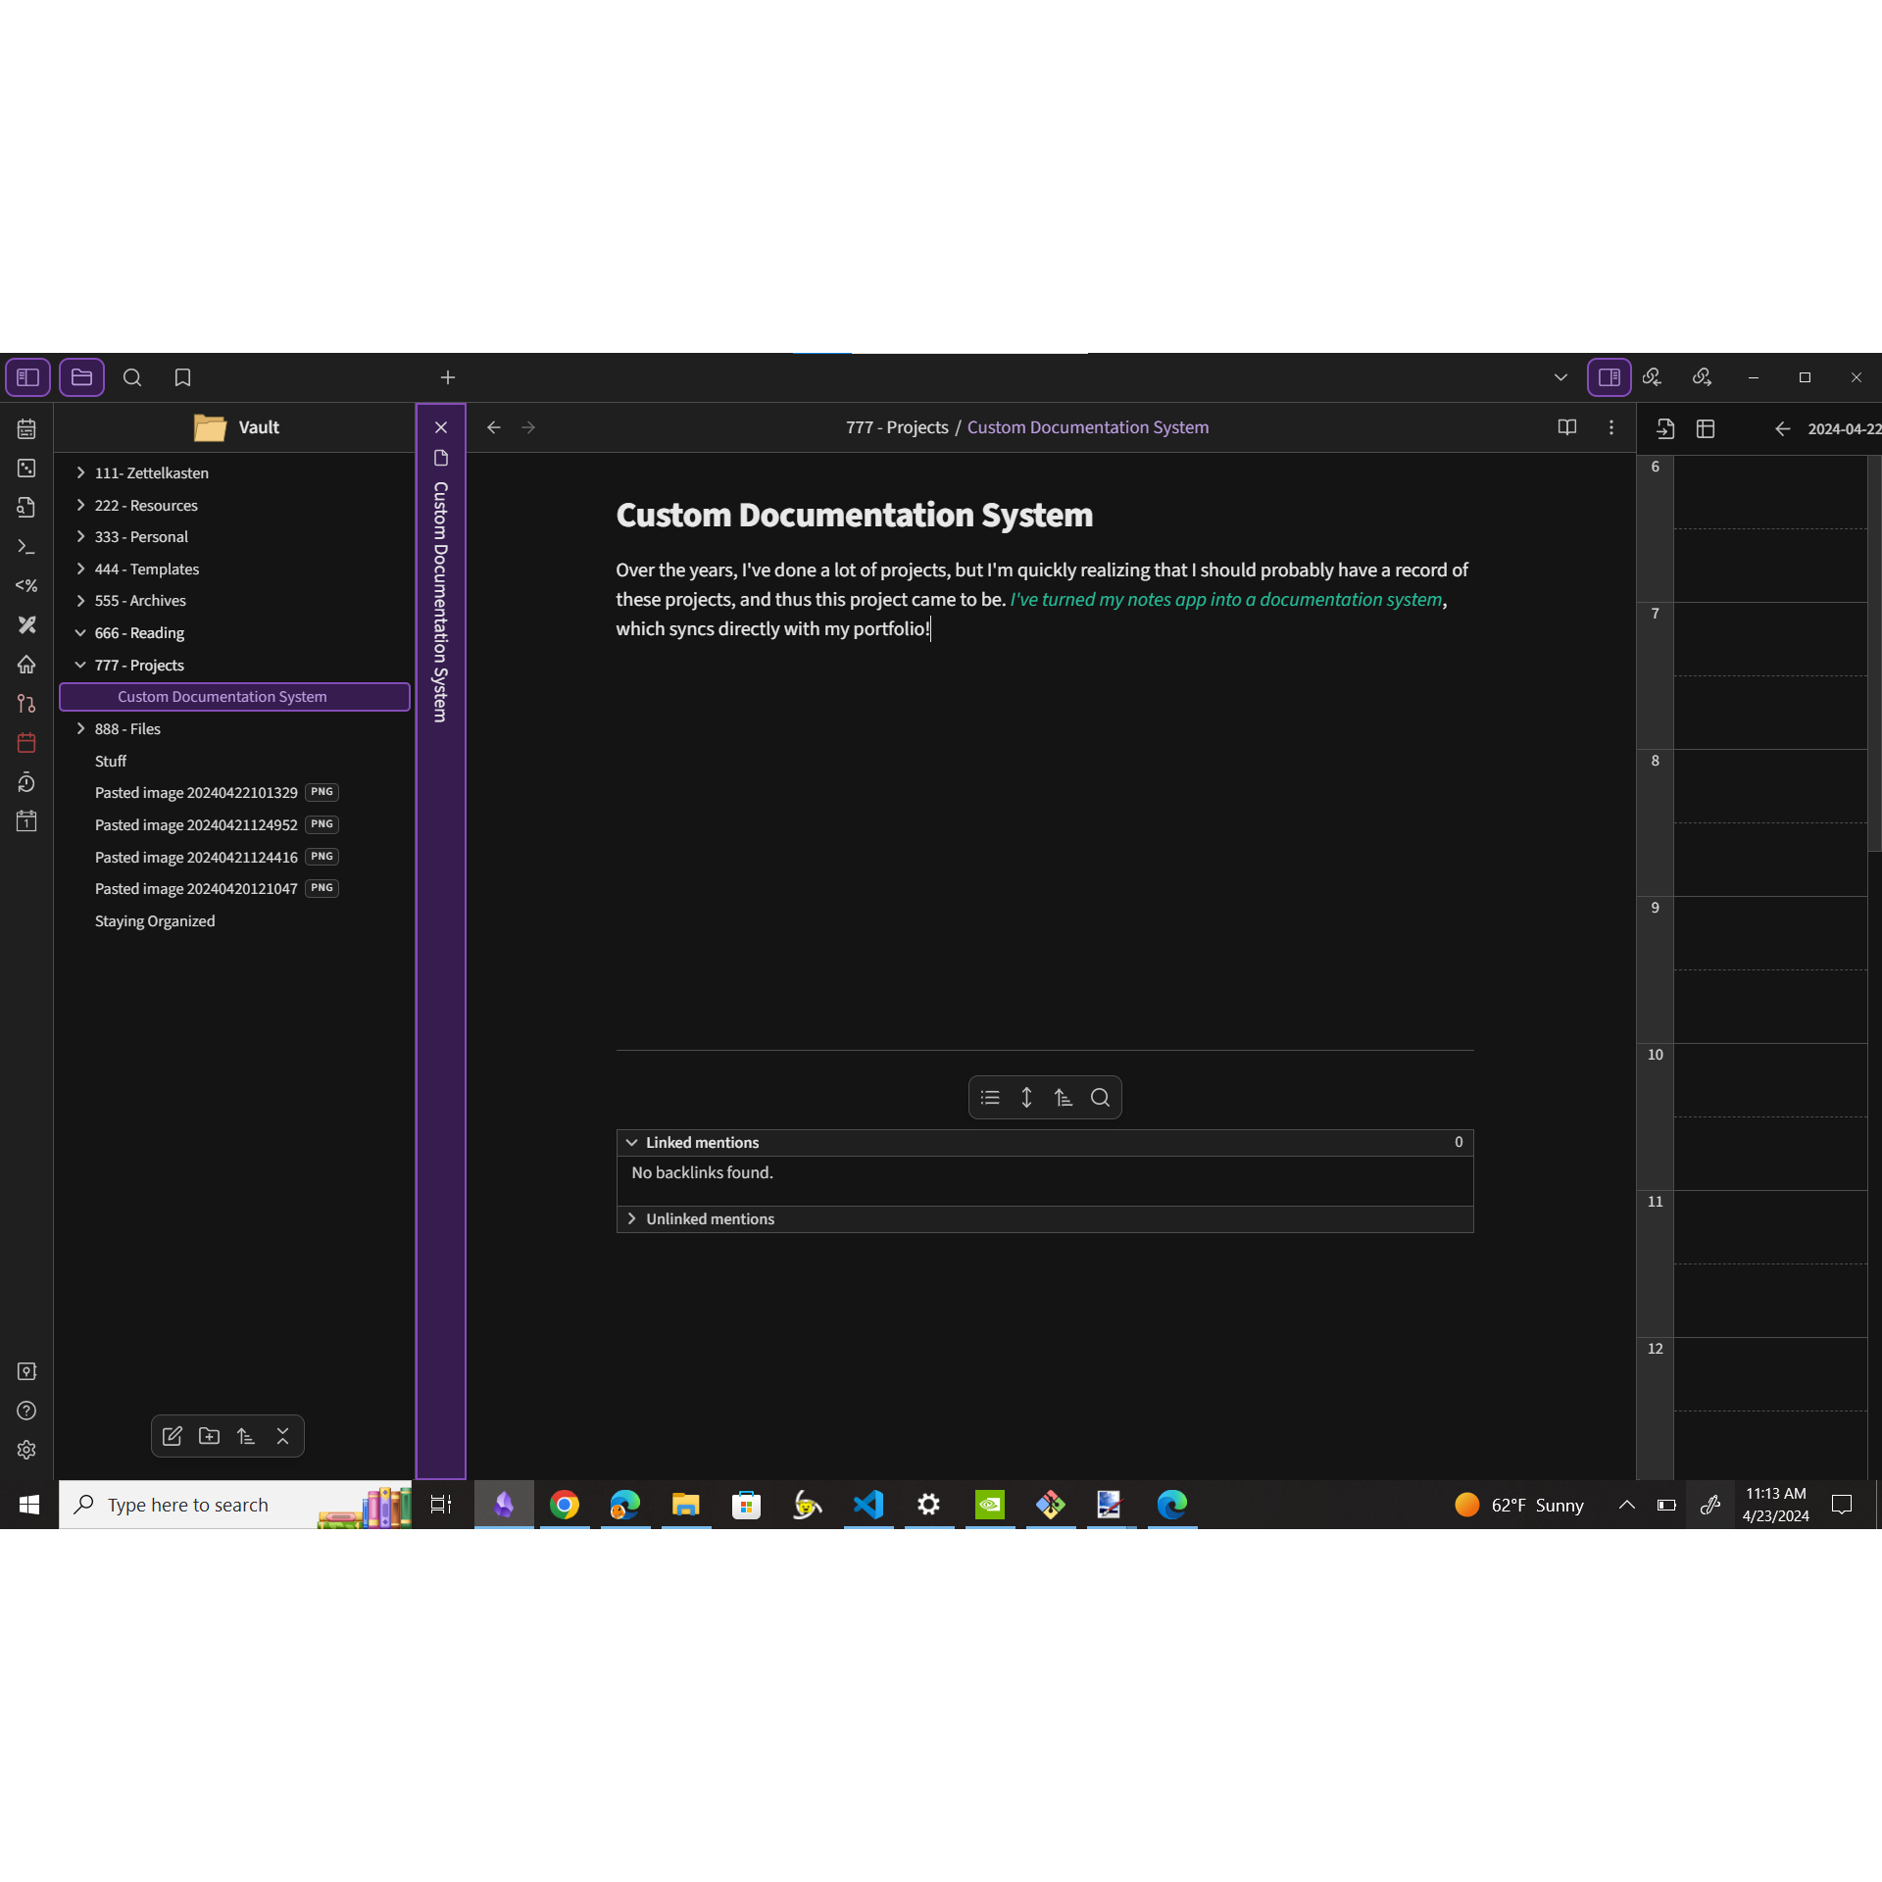Viewport: 1882px width, 1882px height.
Task: Open the bookmarks panel icon
Action: [x=182, y=377]
